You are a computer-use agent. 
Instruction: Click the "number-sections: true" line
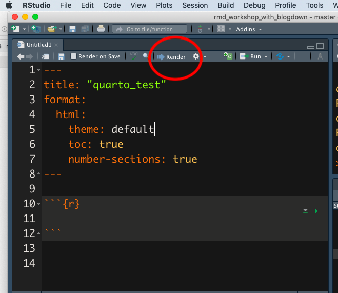132,159
